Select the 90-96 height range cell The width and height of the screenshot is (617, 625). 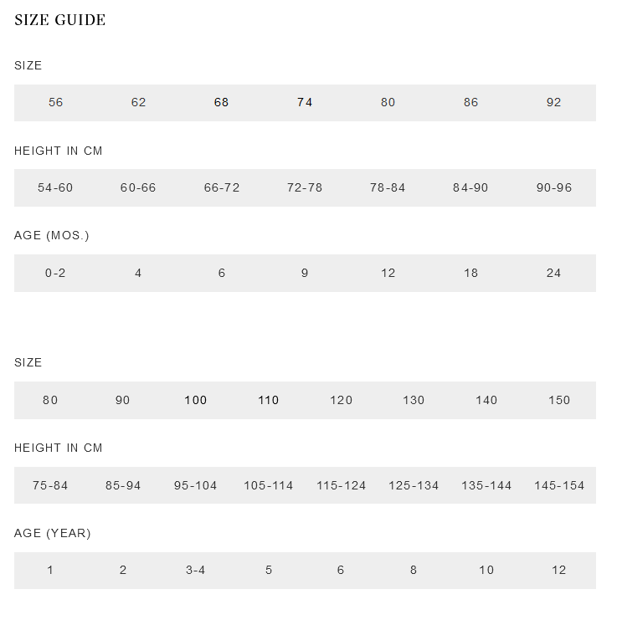click(553, 188)
